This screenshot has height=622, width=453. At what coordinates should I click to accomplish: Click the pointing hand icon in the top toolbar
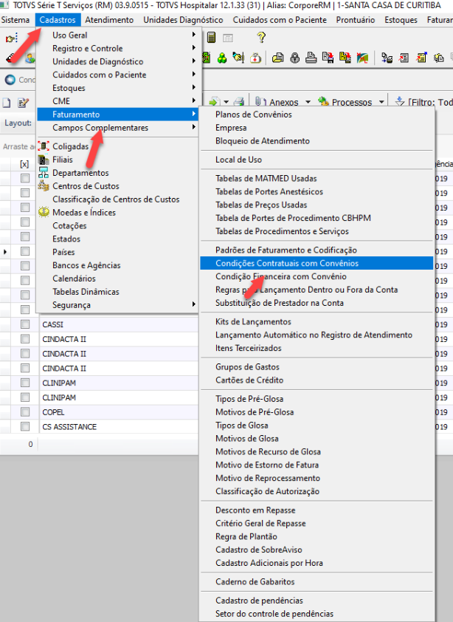tap(12, 38)
